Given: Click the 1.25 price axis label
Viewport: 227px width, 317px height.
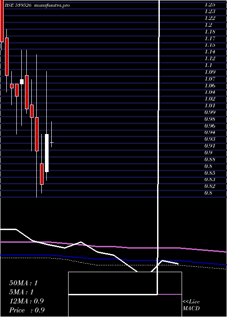Looking at the screenshot, I should [210, 5].
